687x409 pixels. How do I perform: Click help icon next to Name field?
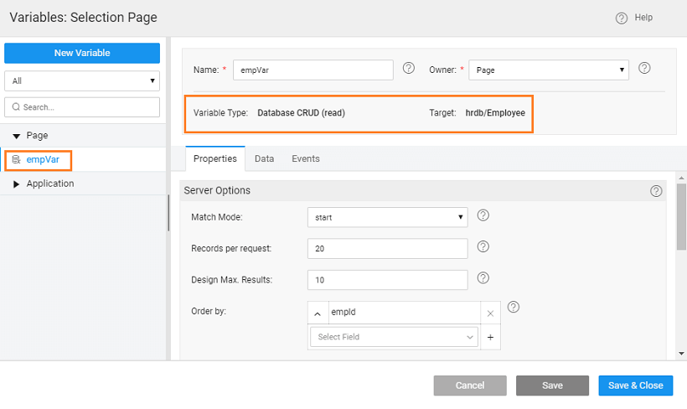pyautogui.click(x=409, y=69)
